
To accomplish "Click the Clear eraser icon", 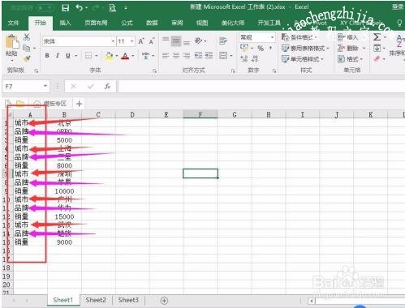I will pyautogui.click(x=377, y=58).
